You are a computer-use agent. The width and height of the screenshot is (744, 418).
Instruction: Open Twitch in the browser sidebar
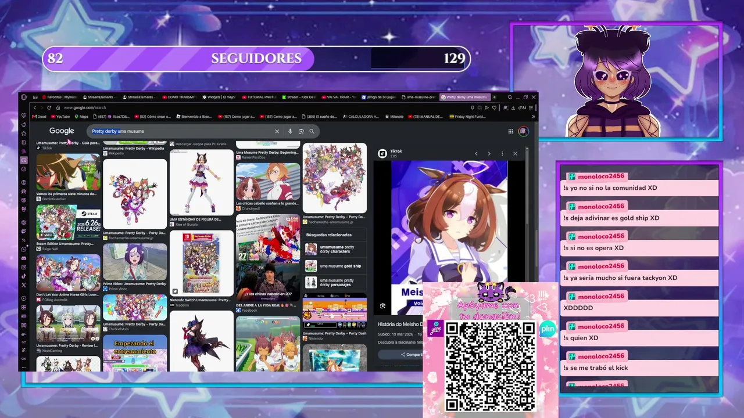pos(24,231)
